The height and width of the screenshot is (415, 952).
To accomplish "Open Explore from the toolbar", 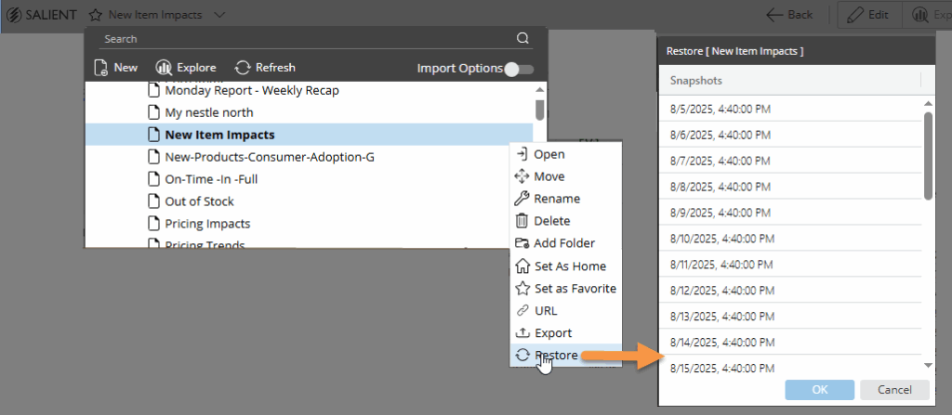I will pyautogui.click(x=186, y=68).
